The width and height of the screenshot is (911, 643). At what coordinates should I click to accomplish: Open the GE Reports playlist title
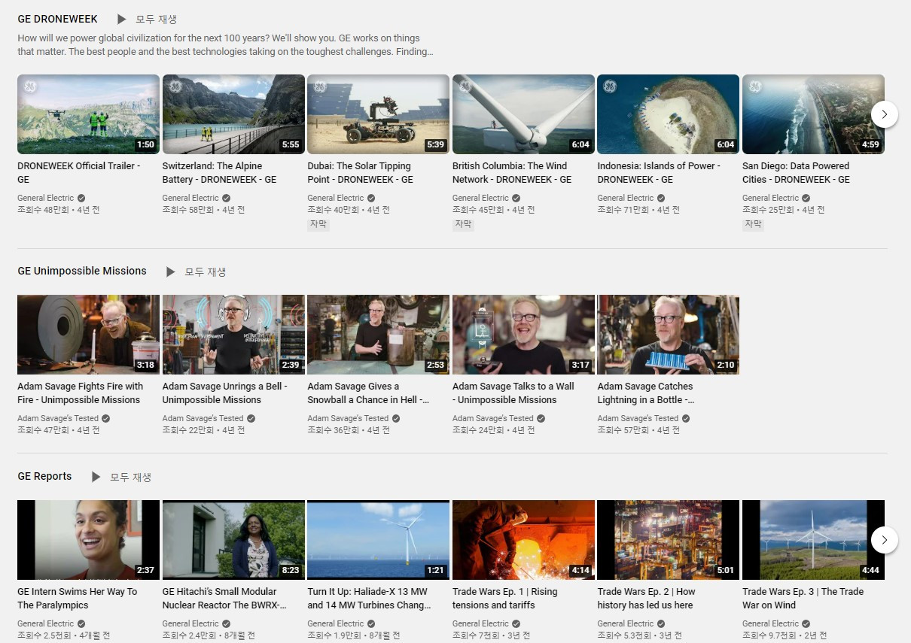click(x=44, y=476)
